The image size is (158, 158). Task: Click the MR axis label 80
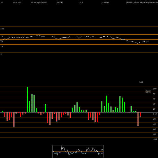click(154, 94)
